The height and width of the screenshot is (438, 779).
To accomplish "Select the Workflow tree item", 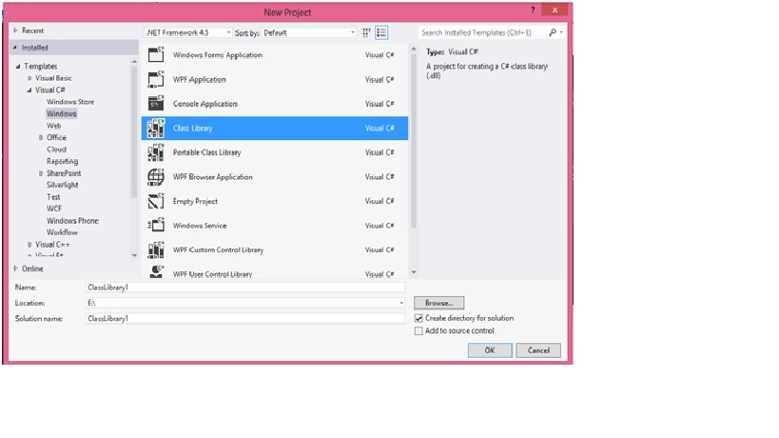I will (62, 232).
